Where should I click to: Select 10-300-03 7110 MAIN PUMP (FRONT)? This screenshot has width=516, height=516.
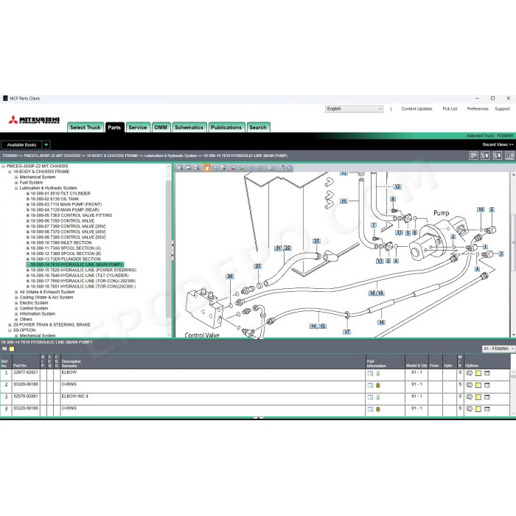(x=66, y=204)
